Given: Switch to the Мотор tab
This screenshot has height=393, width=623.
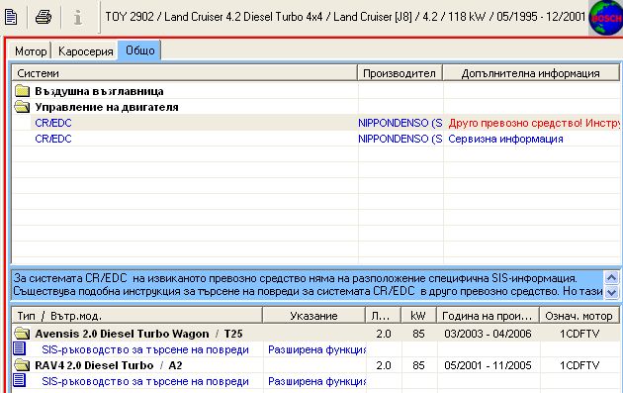Looking at the screenshot, I should 31,51.
